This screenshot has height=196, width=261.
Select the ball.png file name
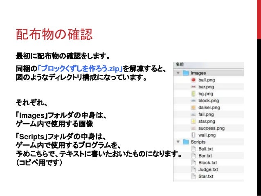207,80
